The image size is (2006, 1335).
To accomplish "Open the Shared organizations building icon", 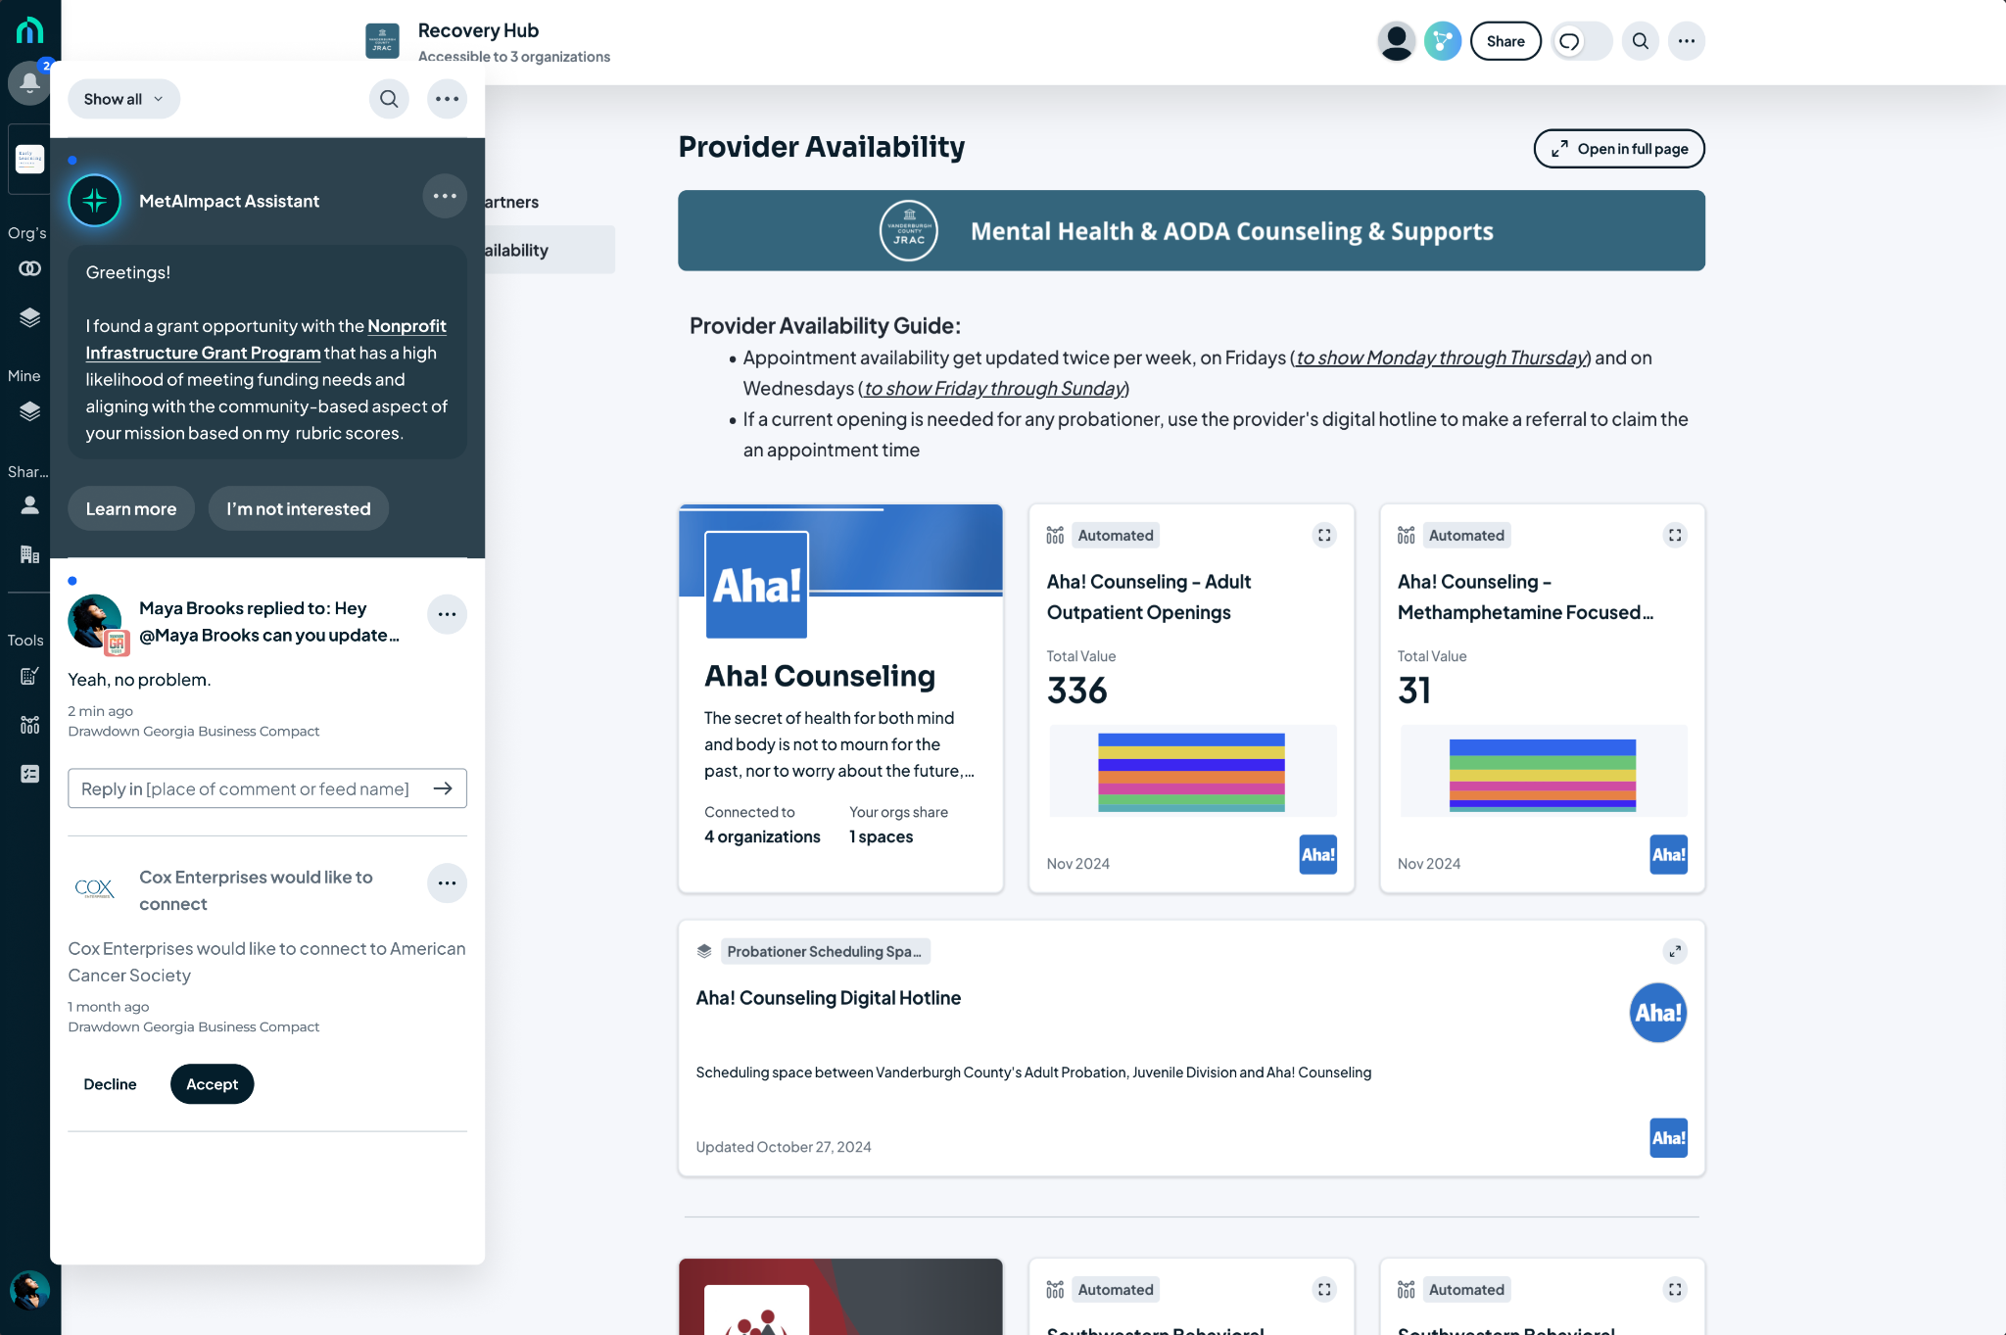I will tap(30, 554).
